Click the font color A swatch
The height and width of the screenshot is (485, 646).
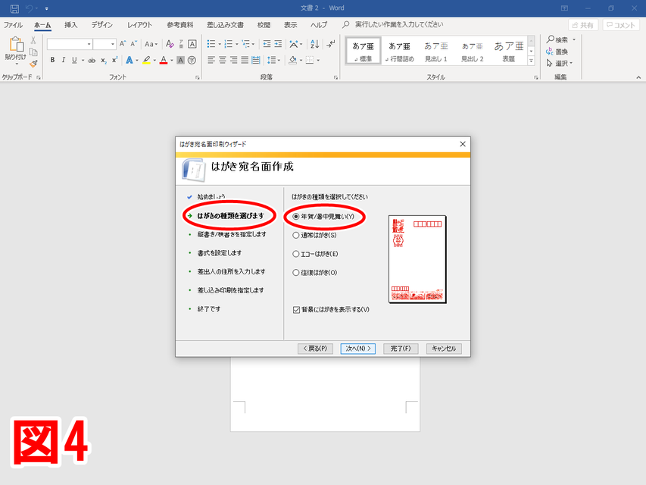(x=164, y=60)
